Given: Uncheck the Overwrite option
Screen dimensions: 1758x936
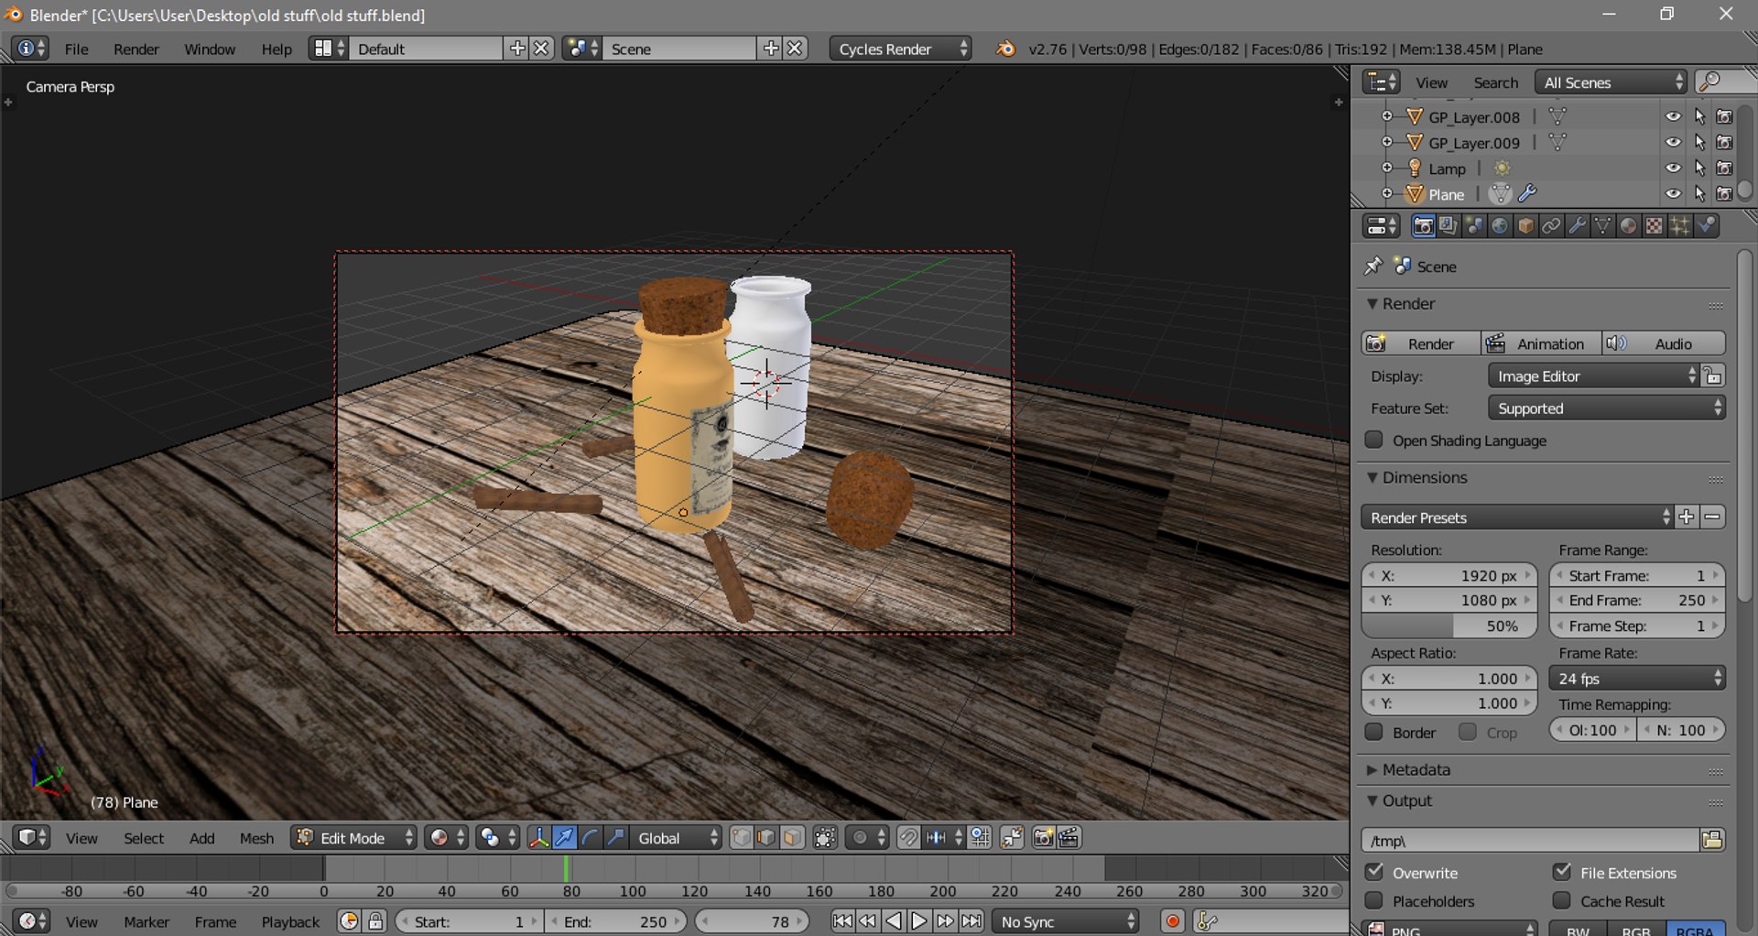Looking at the screenshot, I should (x=1373, y=872).
